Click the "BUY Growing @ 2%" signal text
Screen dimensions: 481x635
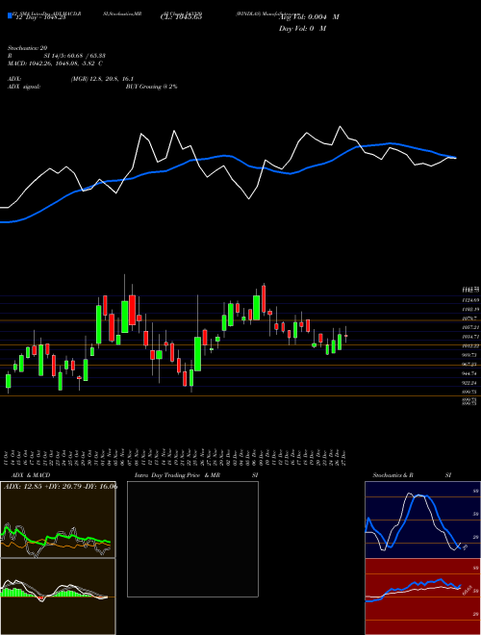(151, 87)
